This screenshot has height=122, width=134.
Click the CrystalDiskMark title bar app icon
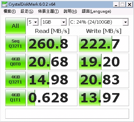pyautogui.click(x=4, y=4)
